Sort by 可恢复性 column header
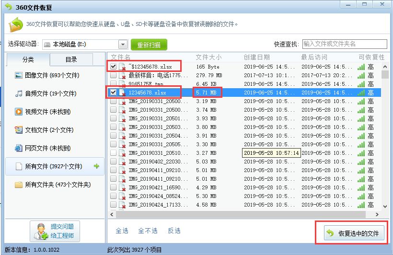The width and height of the screenshot is (393, 255). tap(371, 58)
